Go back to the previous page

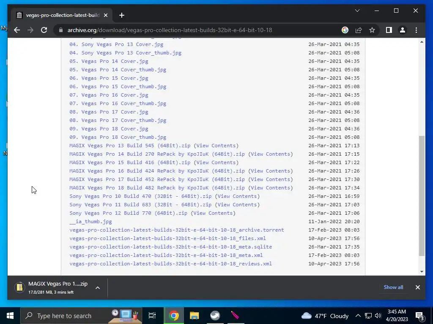17,30
